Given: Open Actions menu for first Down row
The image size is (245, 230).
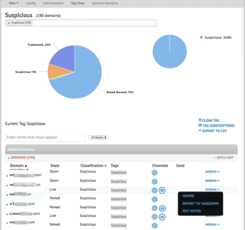Looking at the screenshot, I should pos(212,172).
